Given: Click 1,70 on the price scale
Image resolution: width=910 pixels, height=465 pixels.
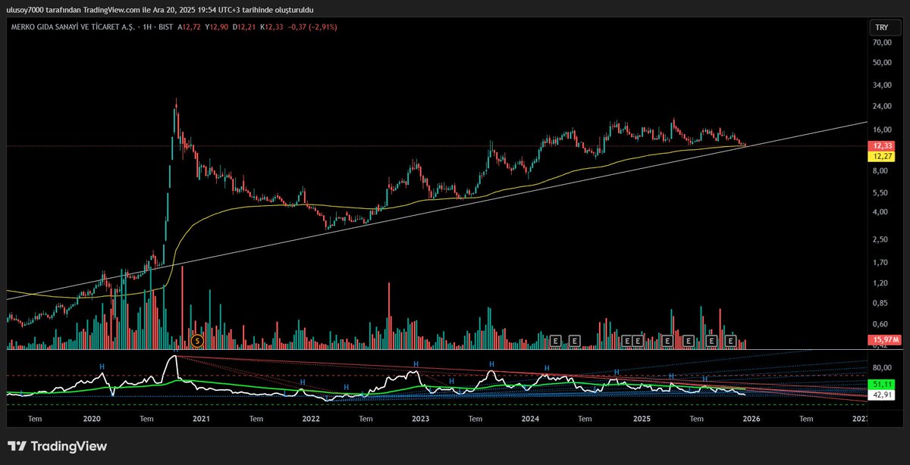Looking at the screenshot, I should 882,263.
